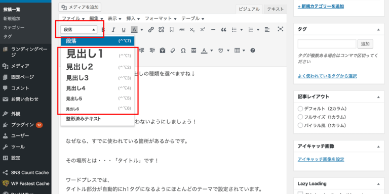Click the background color A icon
This screenshot has width=389, height=194.
[x=134, y=30]
